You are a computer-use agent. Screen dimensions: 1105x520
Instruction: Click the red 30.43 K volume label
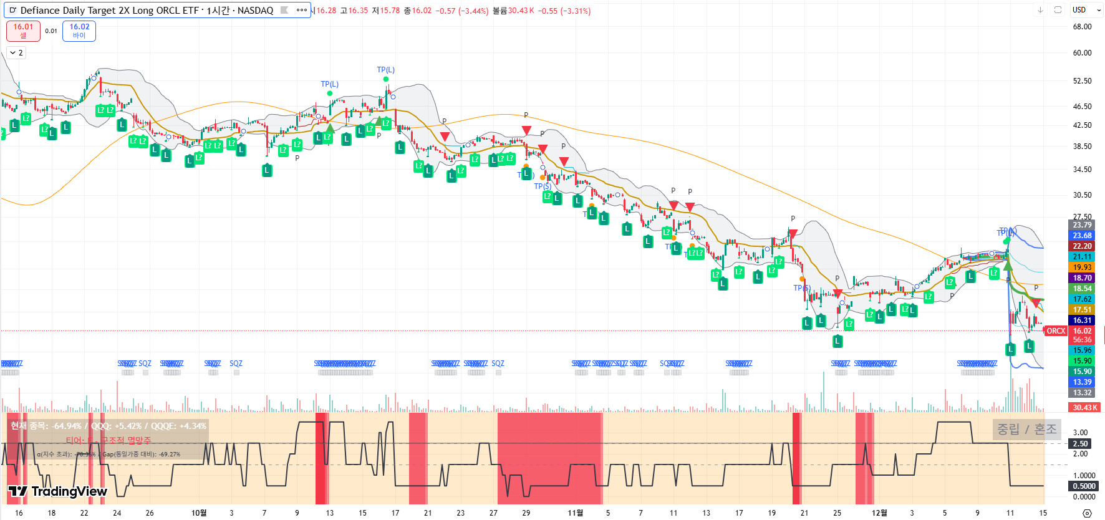(1085, 408)
